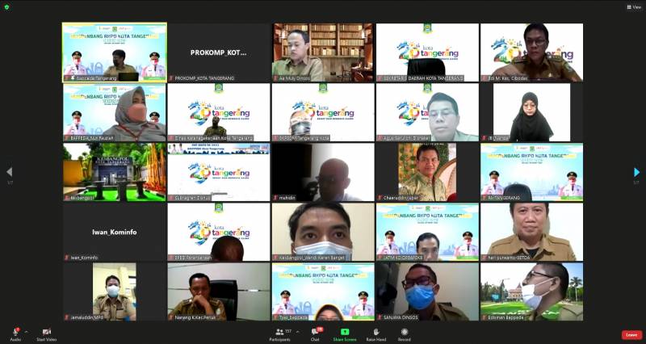Open the Chat panel

(x=315, y=332)
